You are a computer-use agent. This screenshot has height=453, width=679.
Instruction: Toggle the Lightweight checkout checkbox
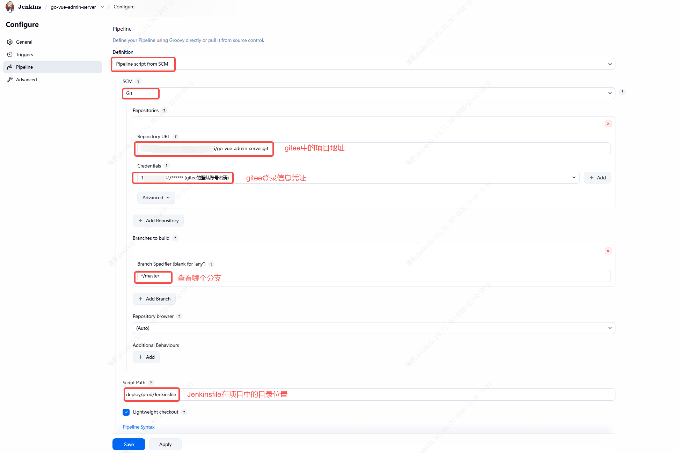(126, 412)
